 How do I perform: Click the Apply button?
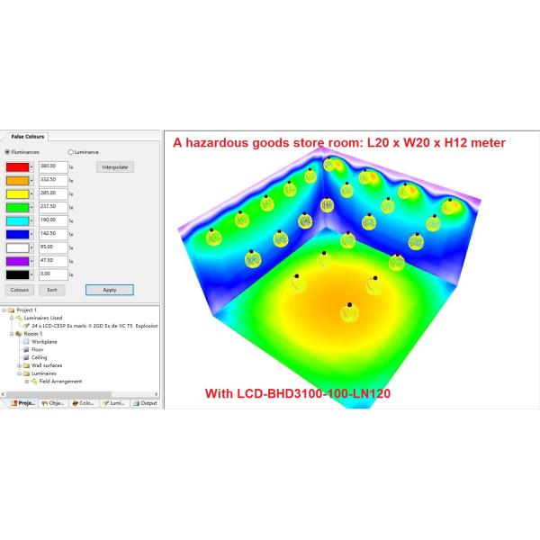pyautogui.click(x=109, y=290)
